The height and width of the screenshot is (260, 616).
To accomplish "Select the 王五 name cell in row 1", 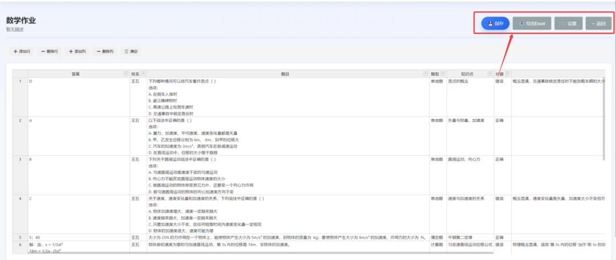I will point(138,97).
